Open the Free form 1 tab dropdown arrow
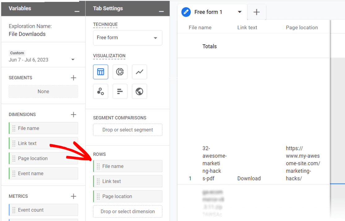Screen dimensions: 345x221 pos(239,12)
